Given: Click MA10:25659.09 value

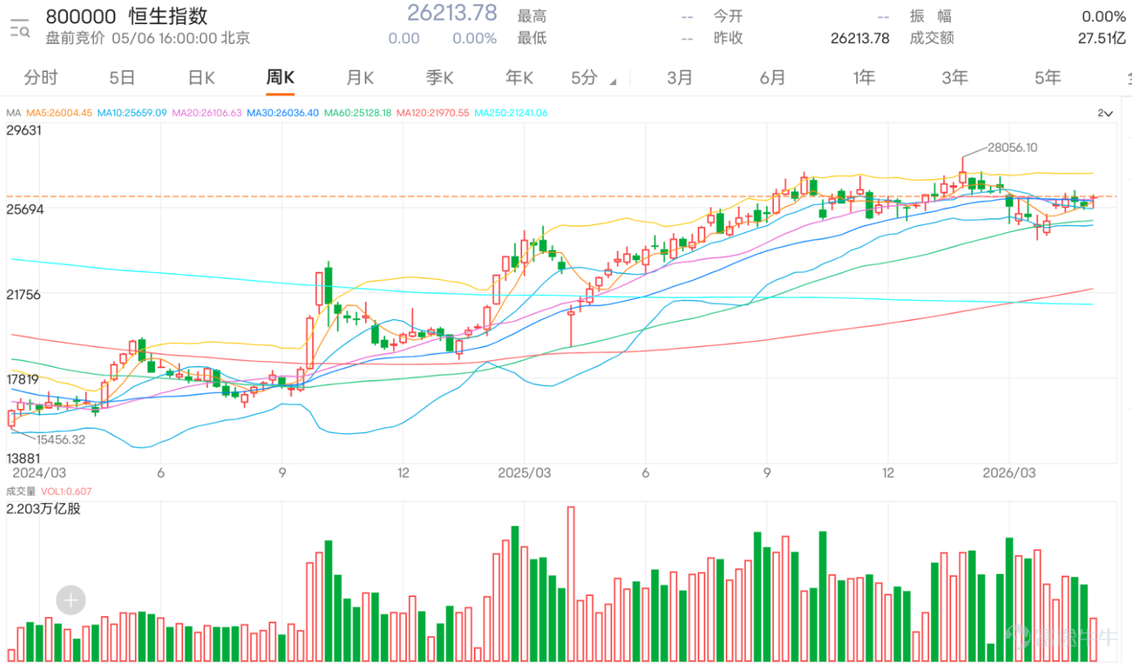Looking at the screenshot, I should coord(132,113).
